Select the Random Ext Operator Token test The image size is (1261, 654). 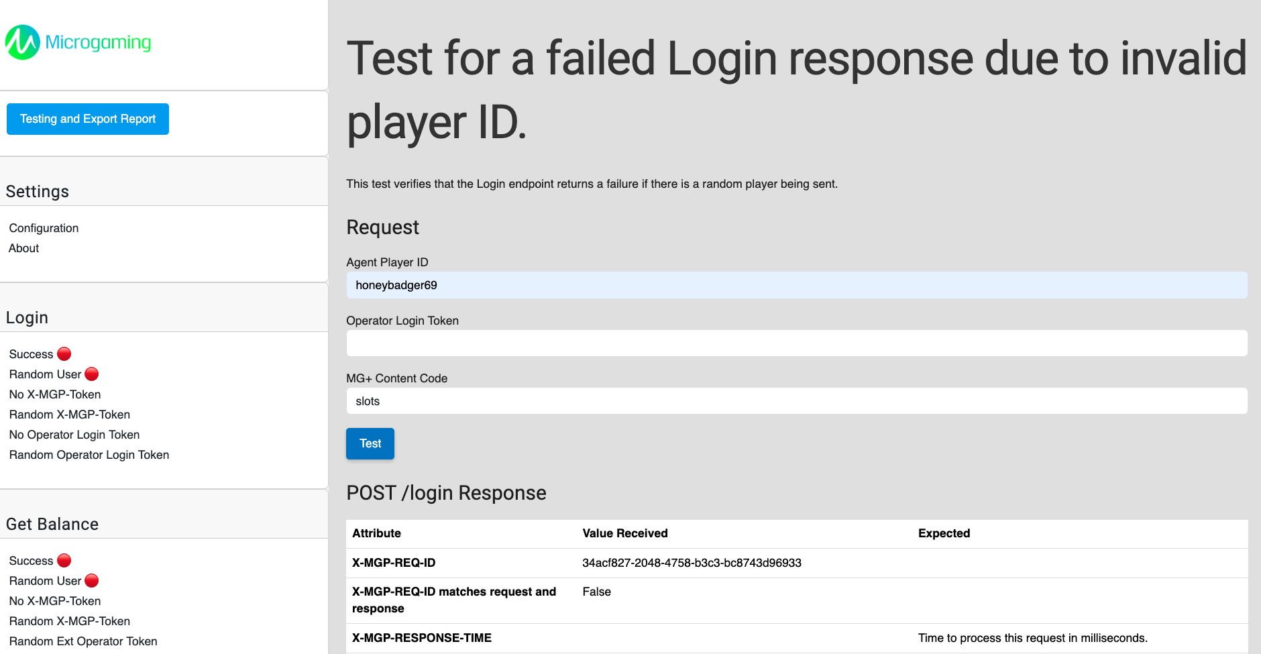83,641
